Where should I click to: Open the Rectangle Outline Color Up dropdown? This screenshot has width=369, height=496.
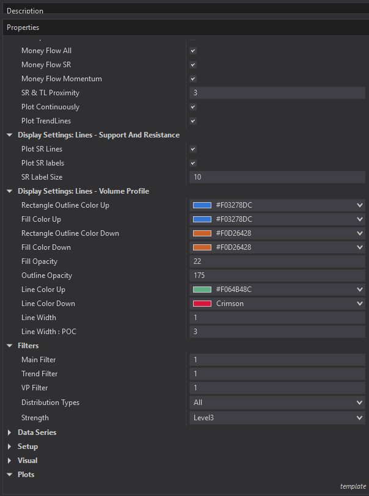[x=359, y=205]
